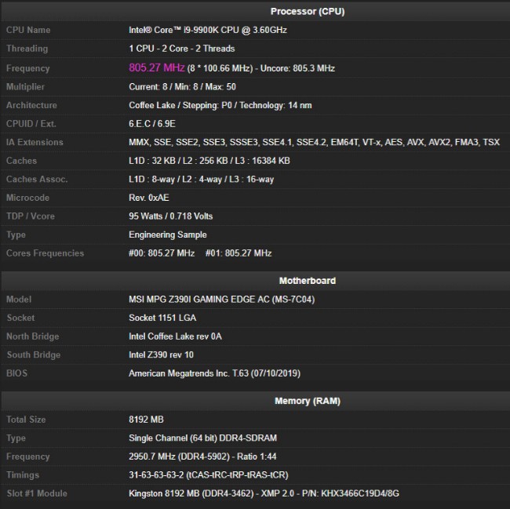510x509 pixels.
Task: Click the Engineering Sample type value
Action: coord(168,235)
